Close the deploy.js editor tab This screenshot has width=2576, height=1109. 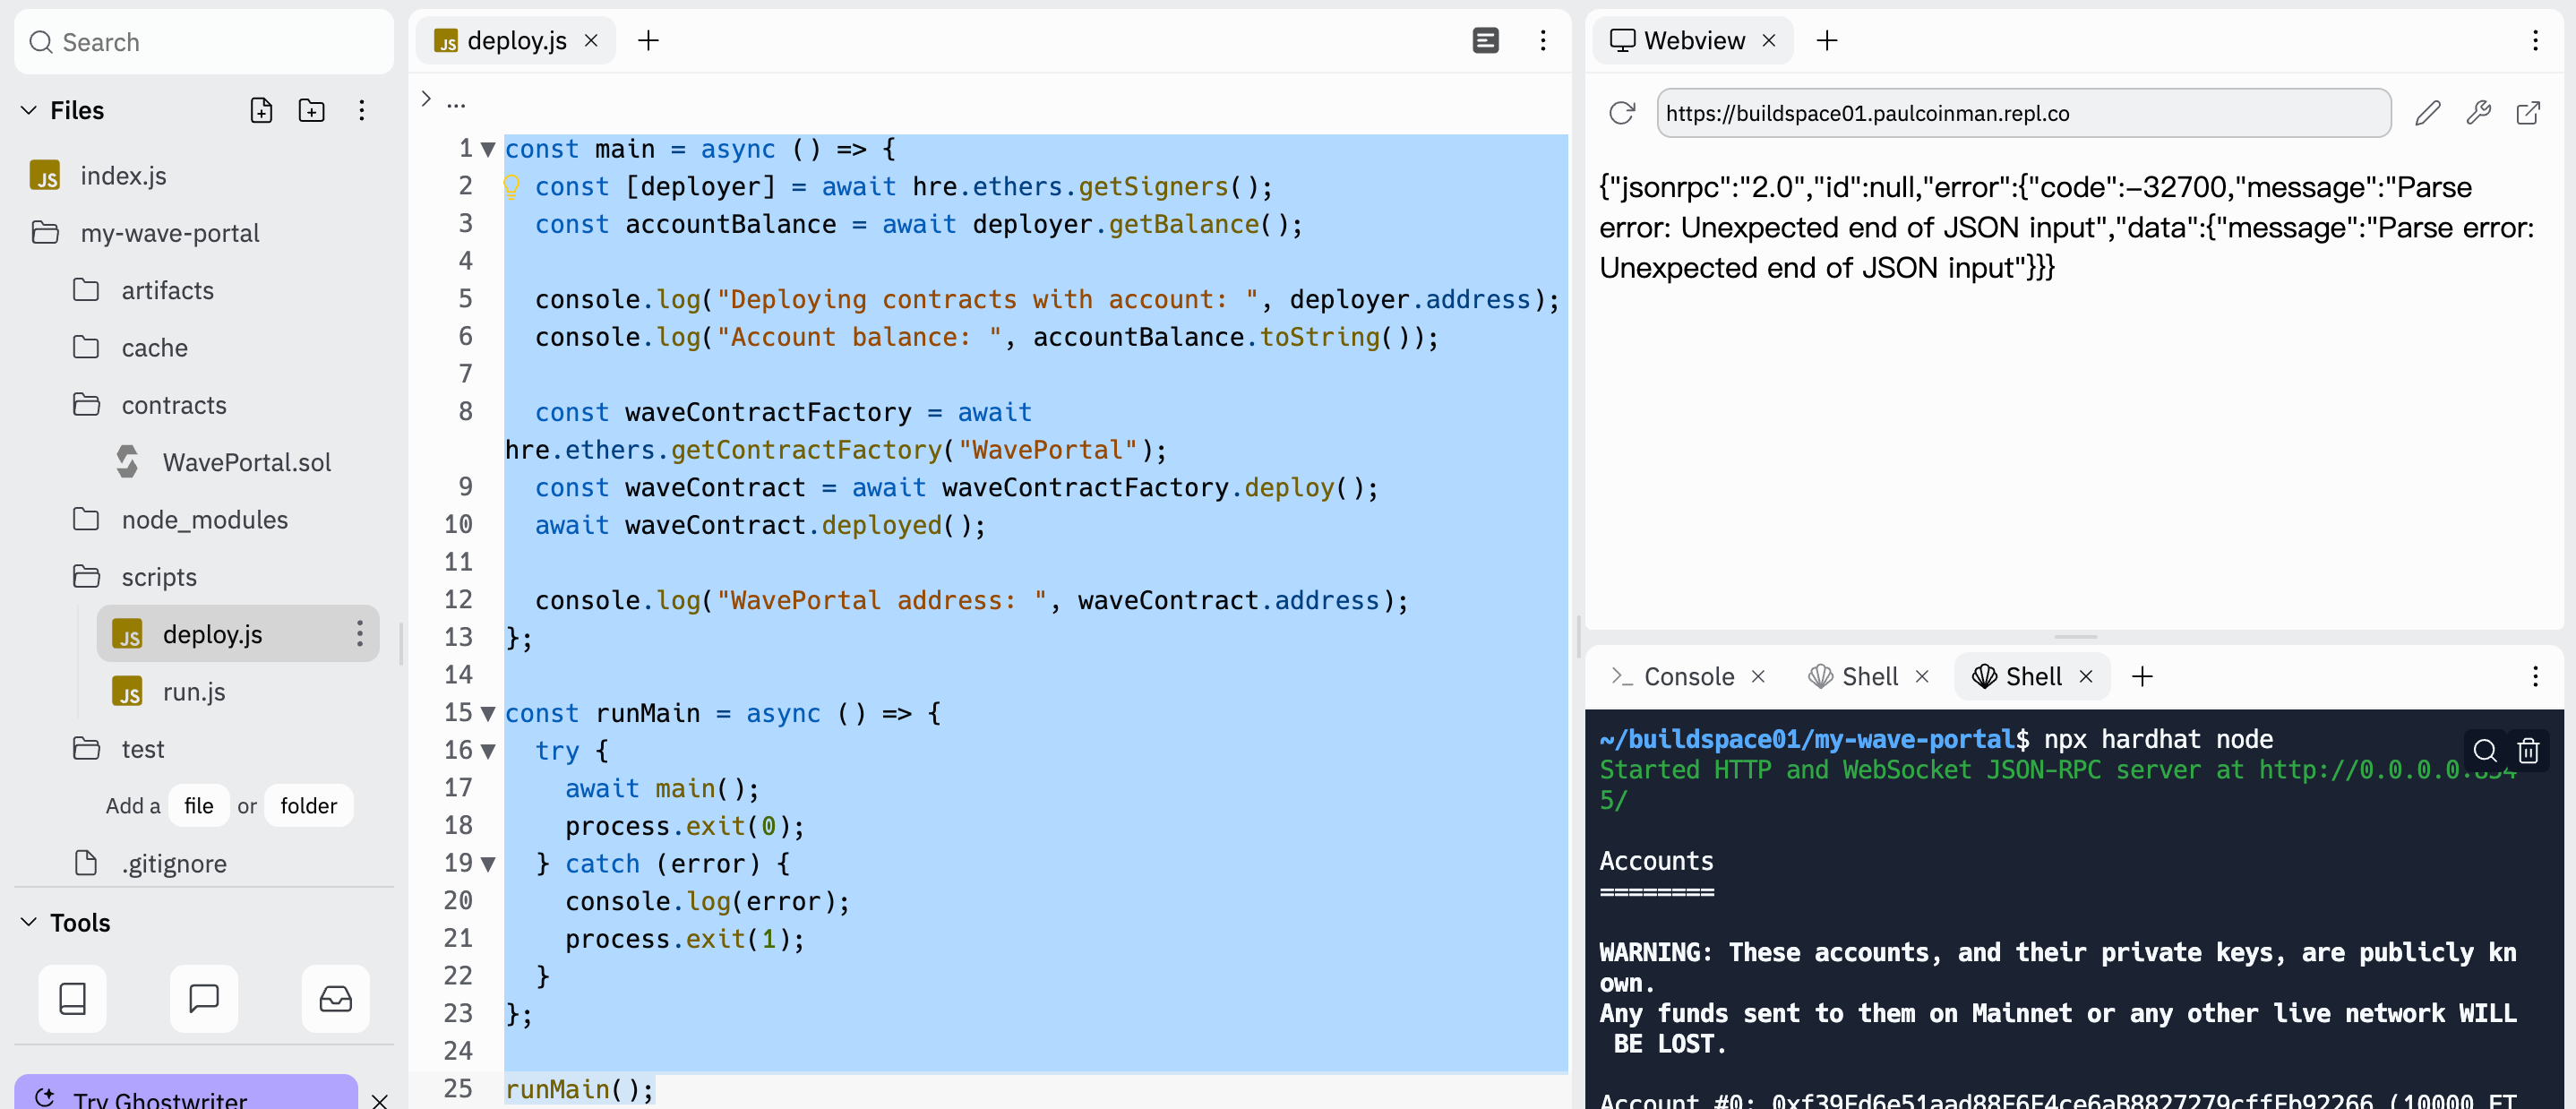[591, 40]
